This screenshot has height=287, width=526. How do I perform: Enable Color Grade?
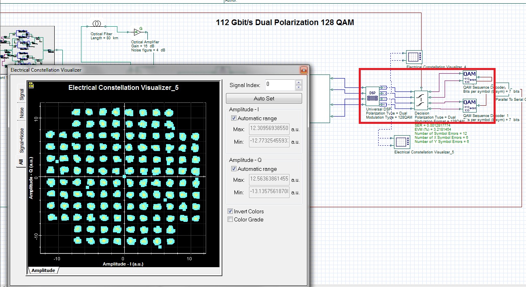[230, 219]
